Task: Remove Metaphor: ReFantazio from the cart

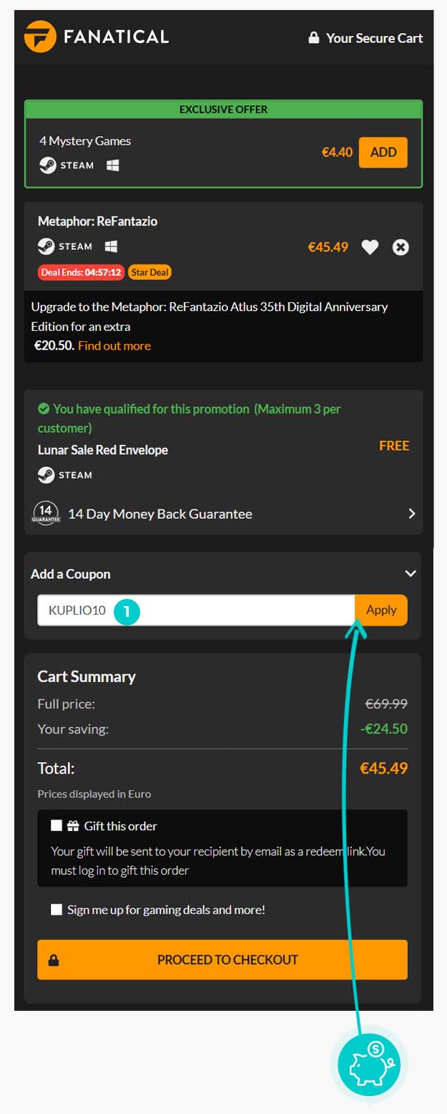Action: pos(401,247)
